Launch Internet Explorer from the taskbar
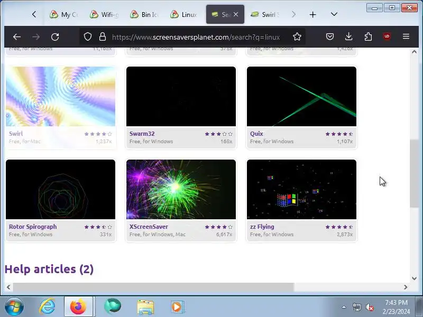This screenshot has height=317, width=423. click(48, 307)
